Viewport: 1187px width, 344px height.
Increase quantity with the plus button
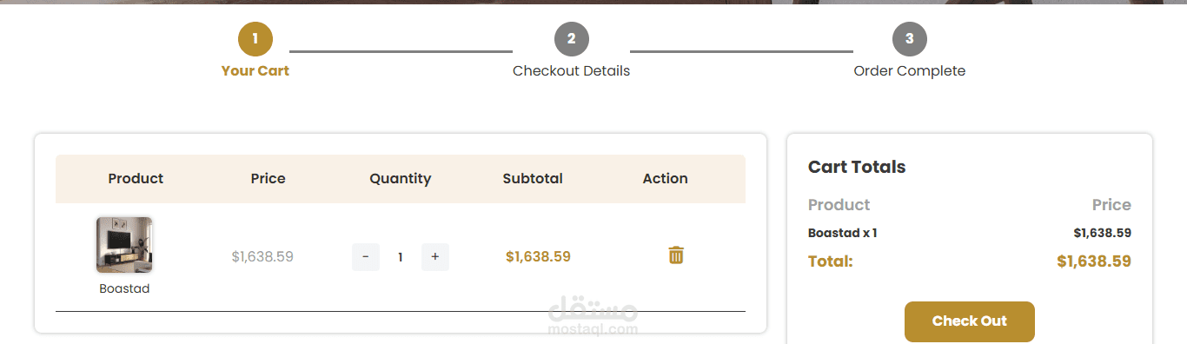pos(435,257)
